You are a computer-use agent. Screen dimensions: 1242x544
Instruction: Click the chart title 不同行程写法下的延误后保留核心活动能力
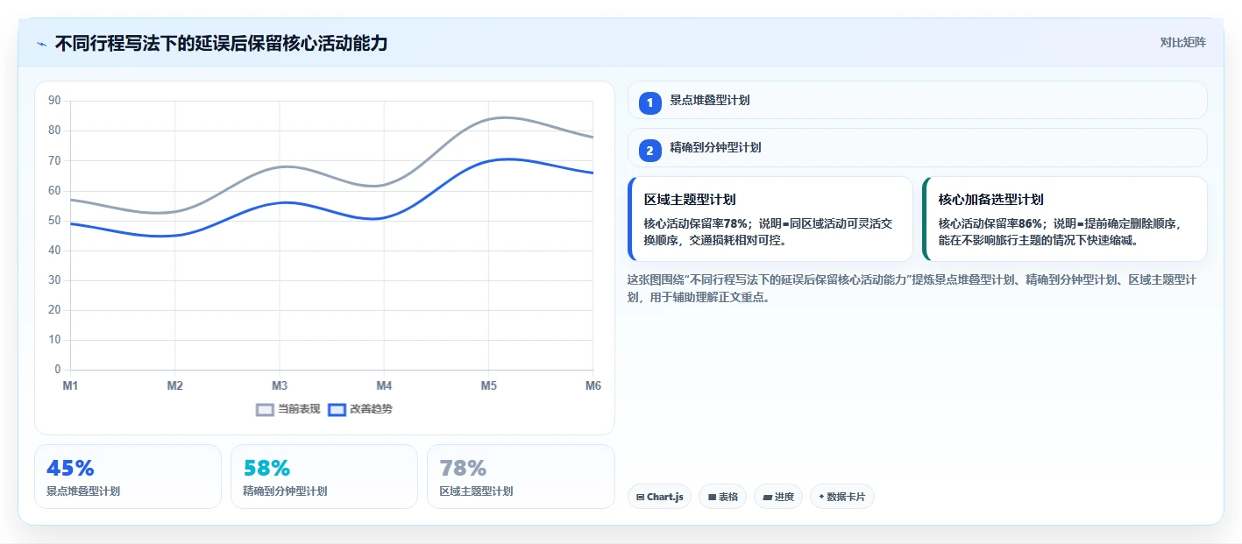pyautogui.click(x=221, y=43)
